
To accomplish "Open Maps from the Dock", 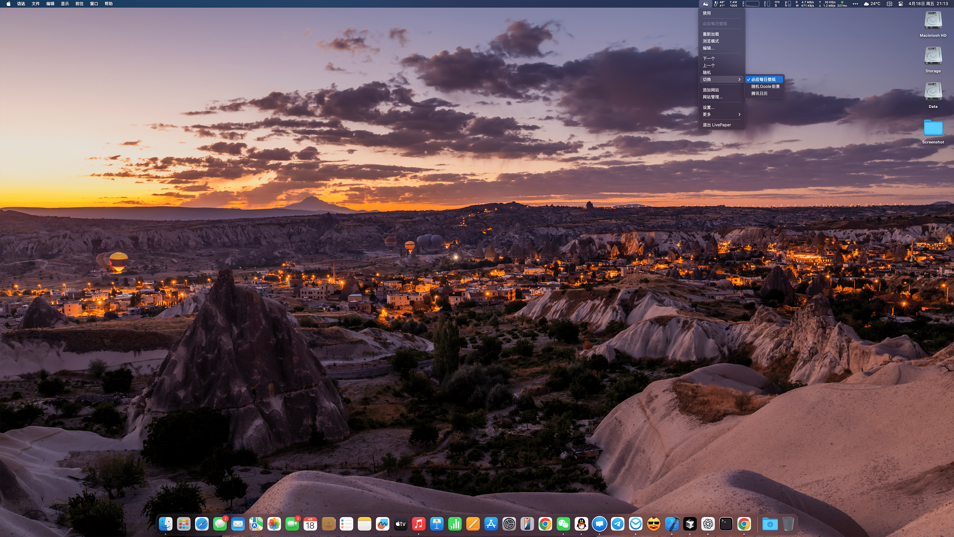I will pyautogui.click(x=256, y=524).
